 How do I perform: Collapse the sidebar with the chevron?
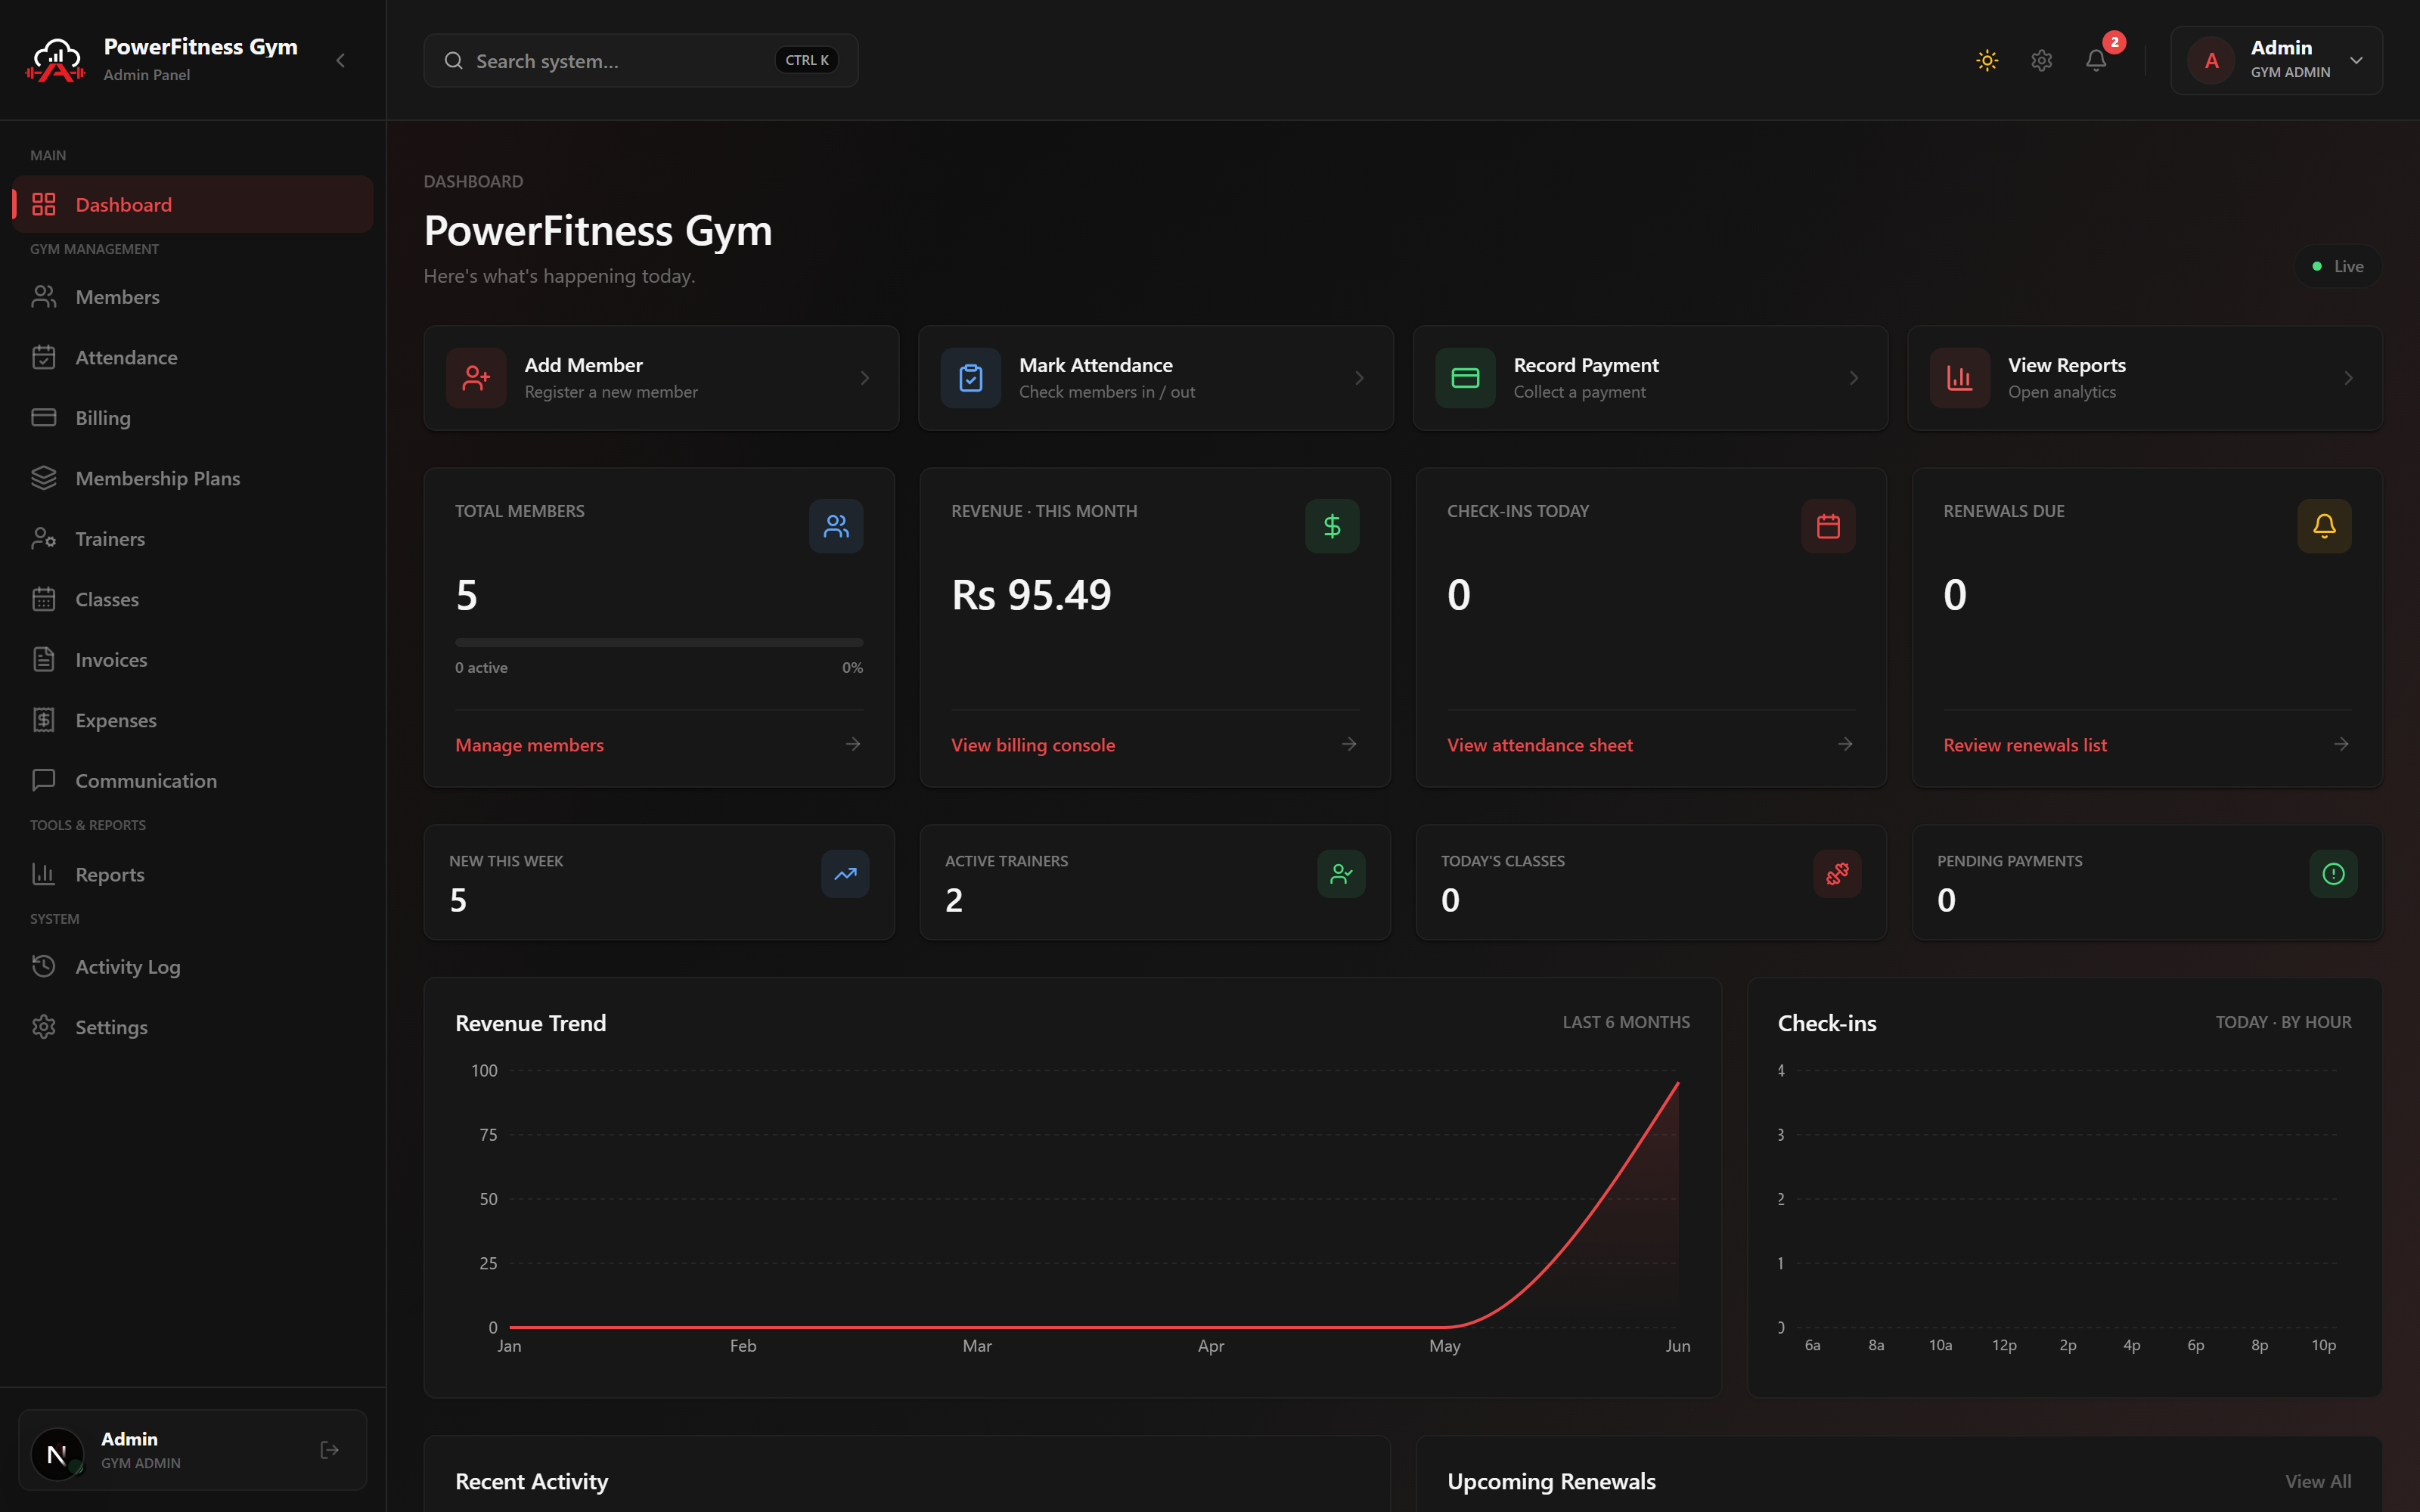pyautogui.click(x=340, y=60)
